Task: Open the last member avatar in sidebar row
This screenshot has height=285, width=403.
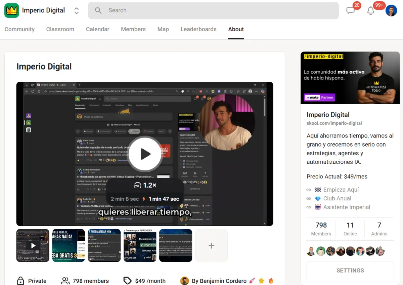Action: [380, 251]
